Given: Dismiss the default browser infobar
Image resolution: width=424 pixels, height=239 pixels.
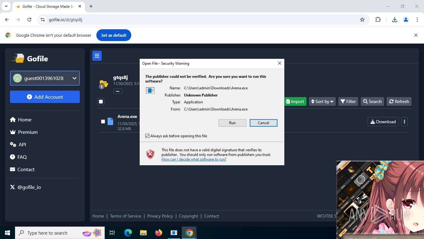Looking at the screenshot, I should (x=416, y=35).
